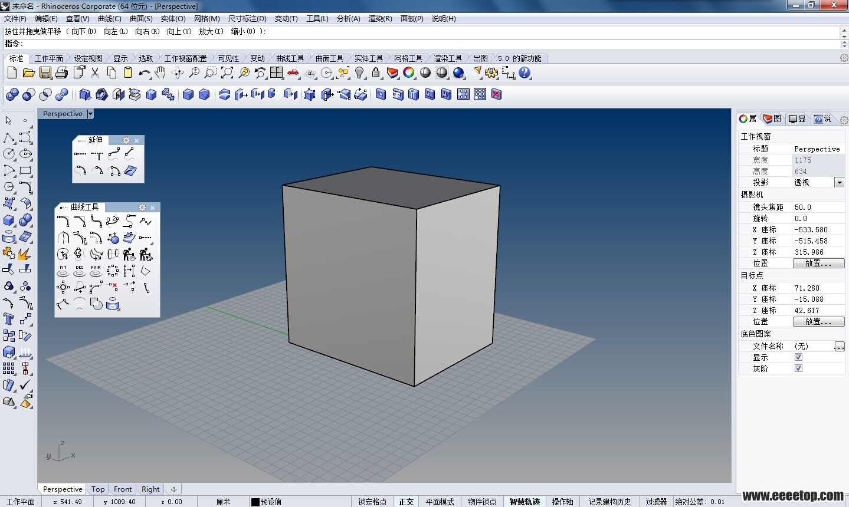Viewport: 849px width, 507px height.
Task: Click the red car icon in the toolbar
Action: click(x=293, y=73)
